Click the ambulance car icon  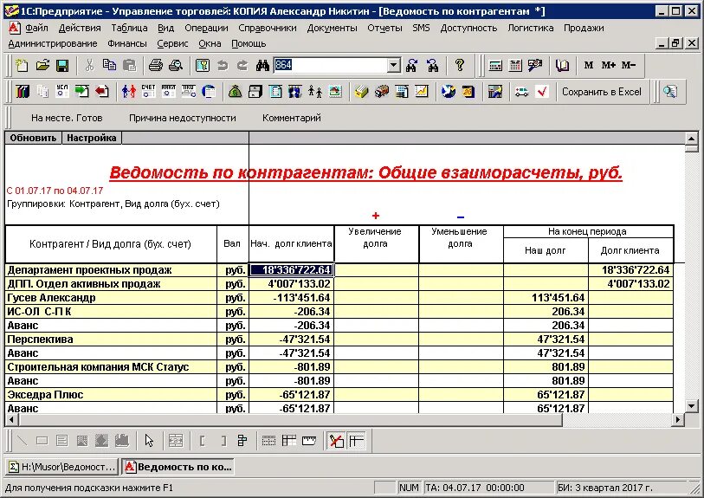point(521,92)
